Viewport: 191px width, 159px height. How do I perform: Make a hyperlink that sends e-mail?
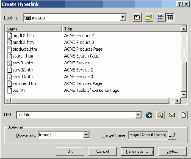[172, 115]
